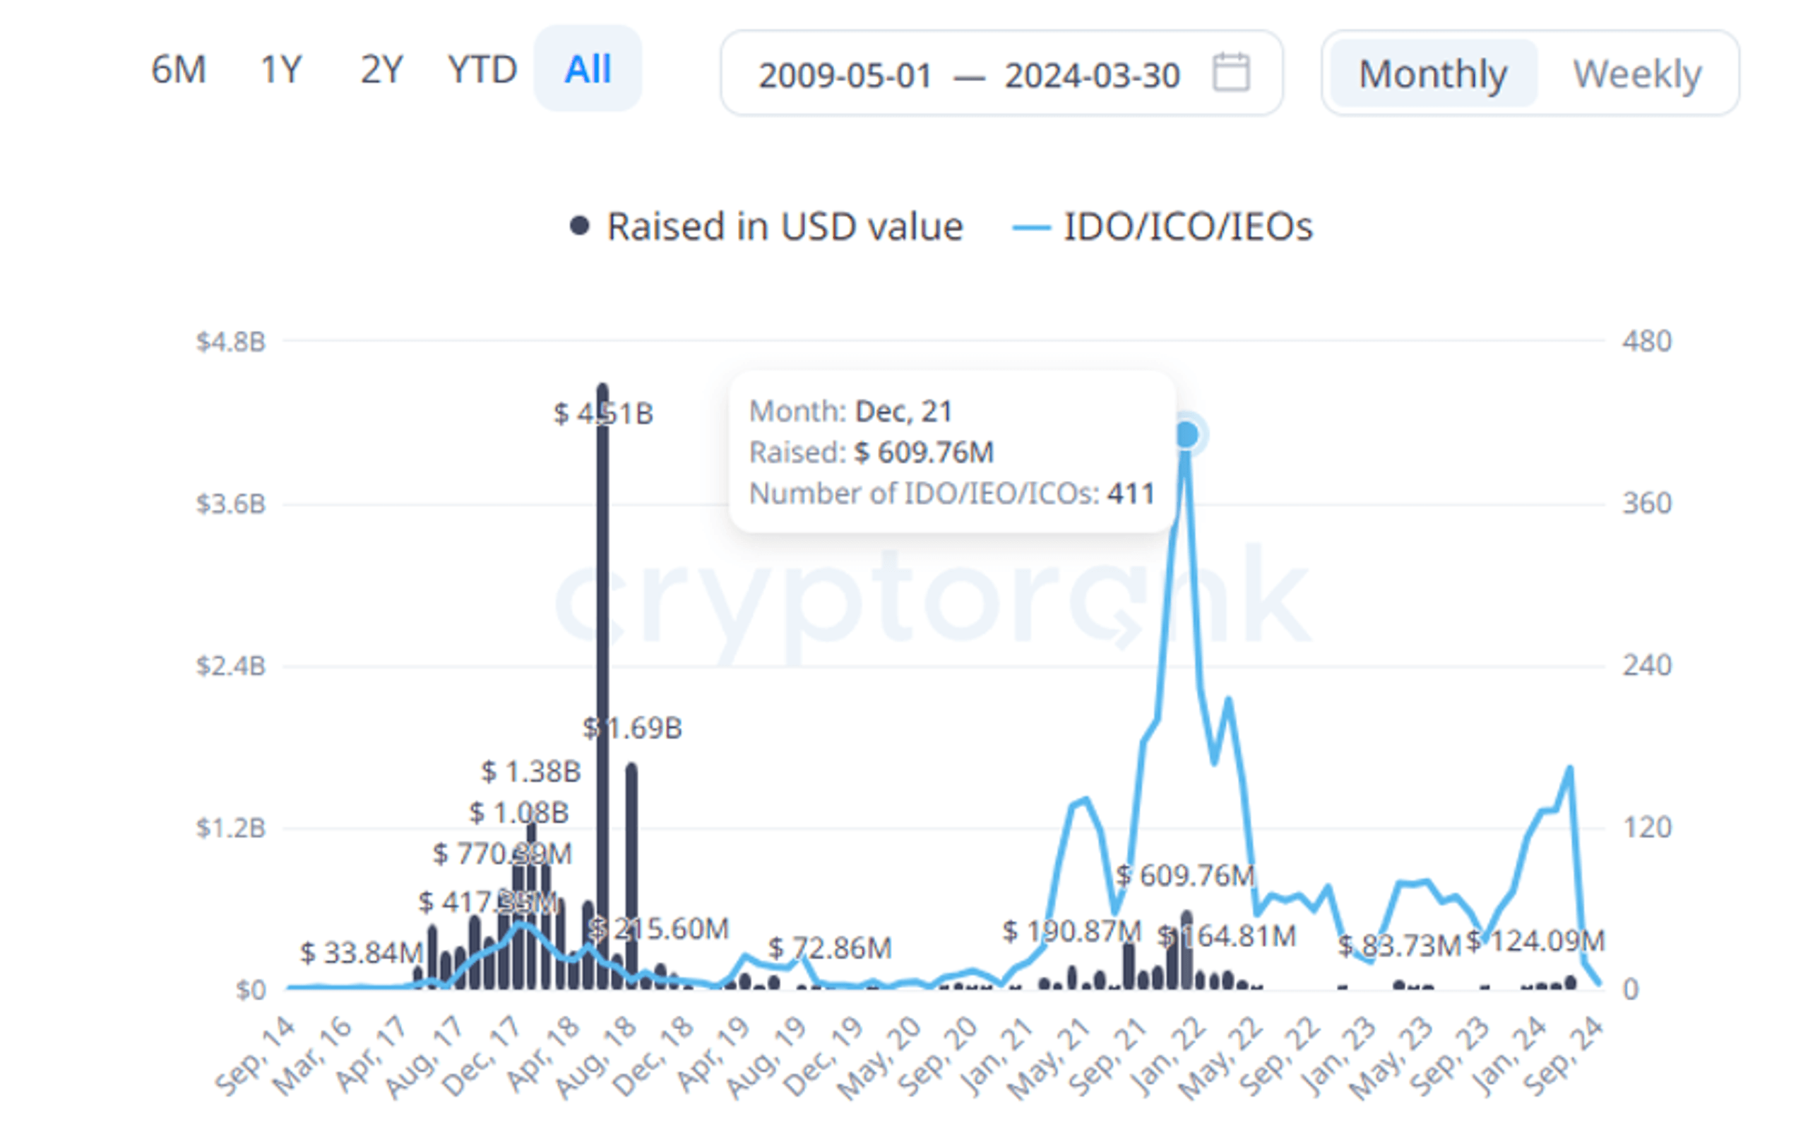Click the Jan, 22 axis label
Viewport: 1808px width, 1139px height.
(1168, 1055)
